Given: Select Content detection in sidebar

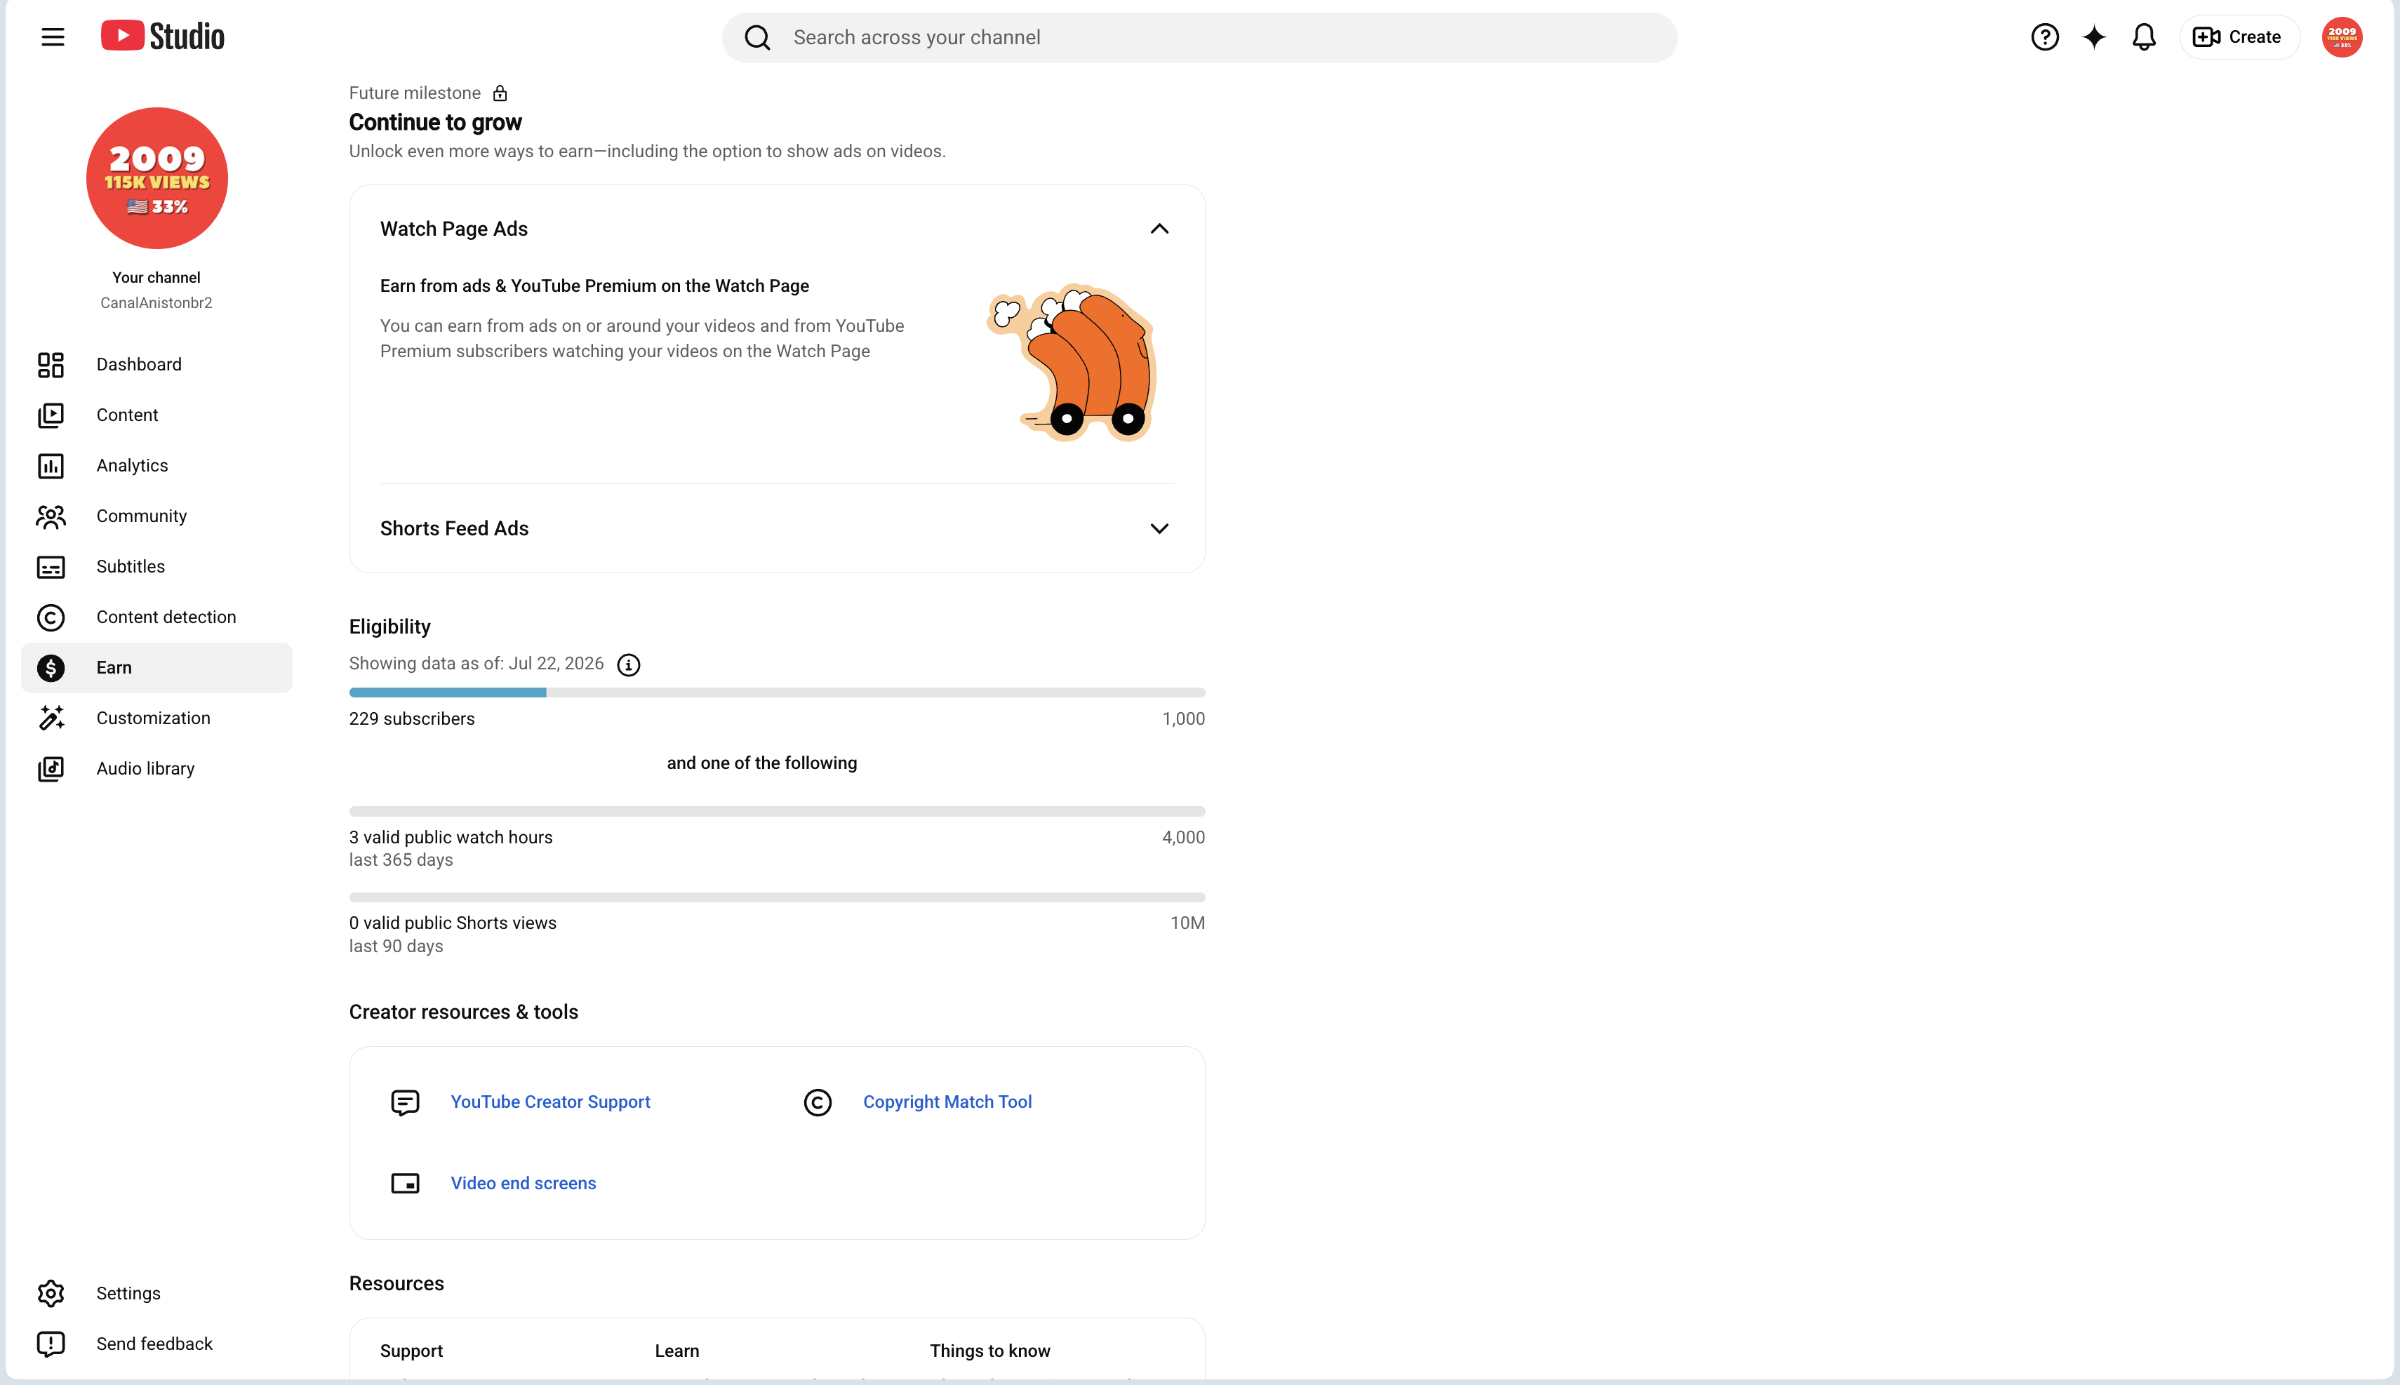Looking at the screenshot, I should tap(166, 617).
